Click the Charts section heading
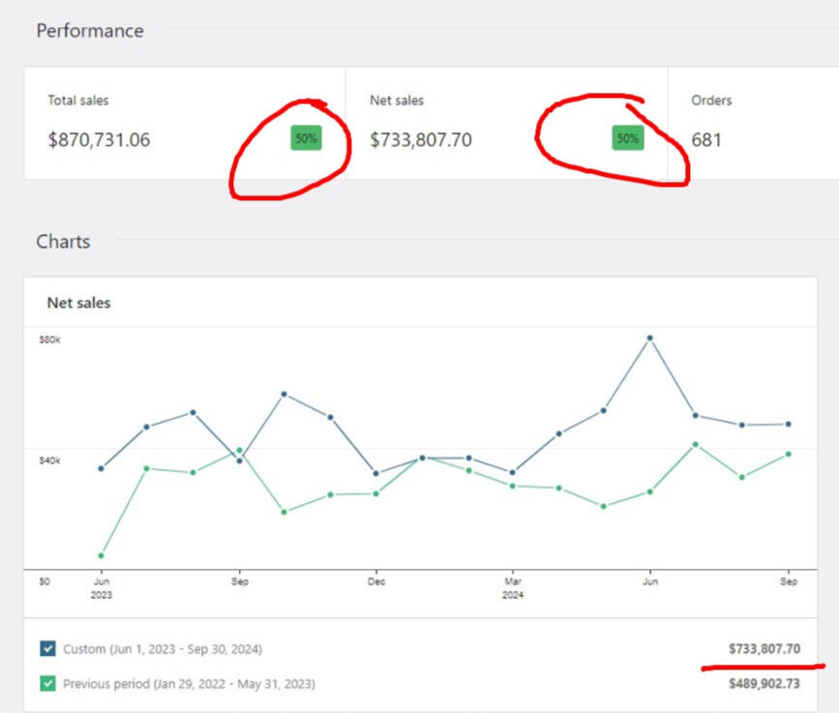This screenshot has width=839, height=713. (63, 241)
